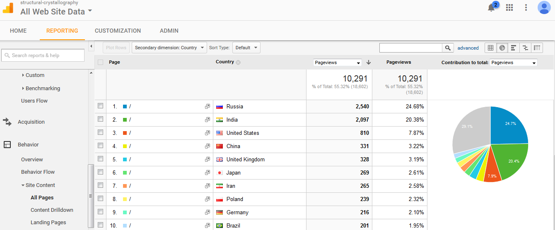
Task: Tick the checkbox for the United States row
Action: 100,132
